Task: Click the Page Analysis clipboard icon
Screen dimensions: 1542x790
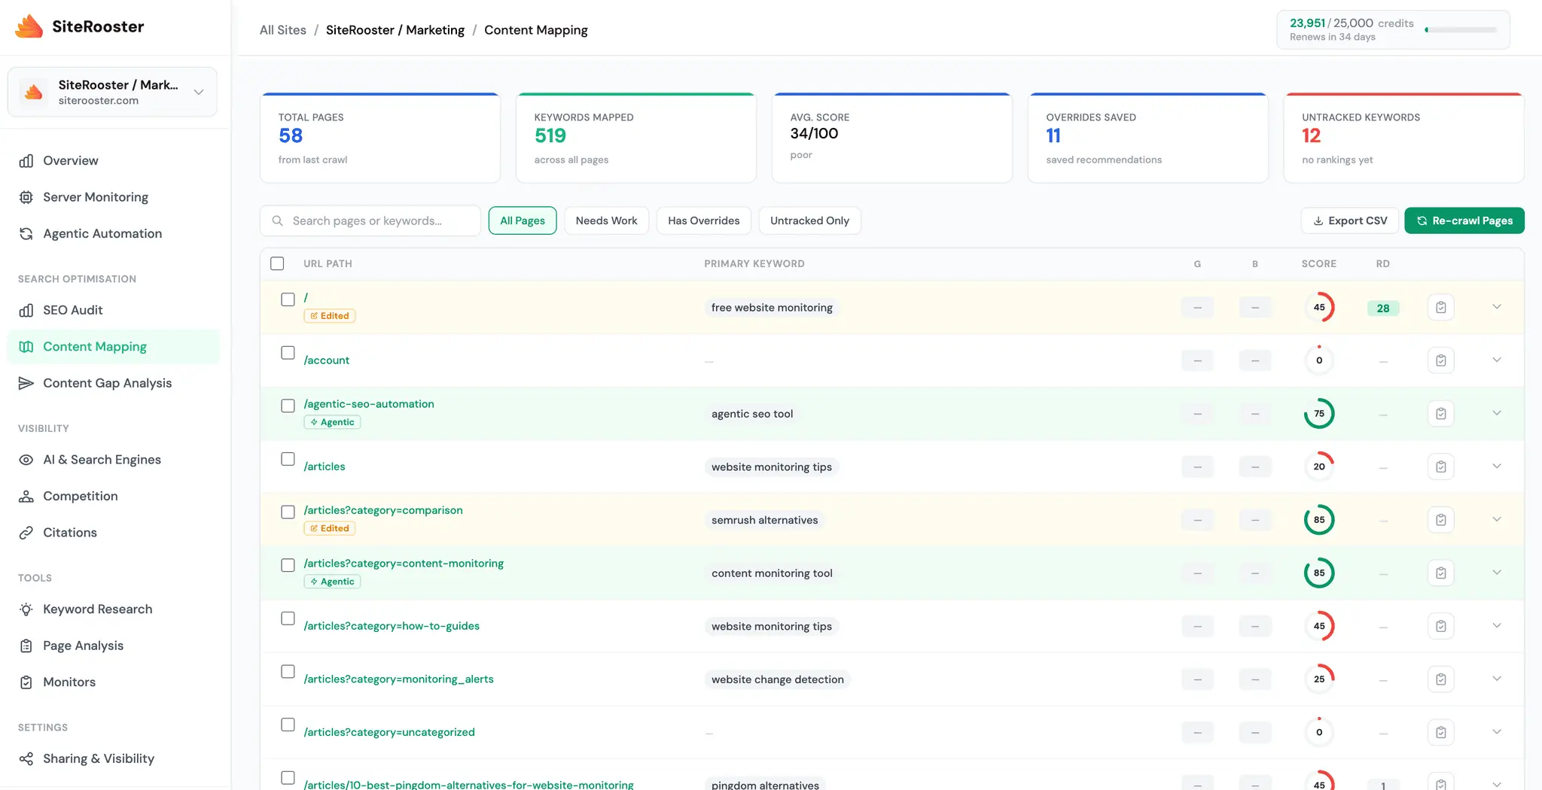Action: (x=26, y=646)
